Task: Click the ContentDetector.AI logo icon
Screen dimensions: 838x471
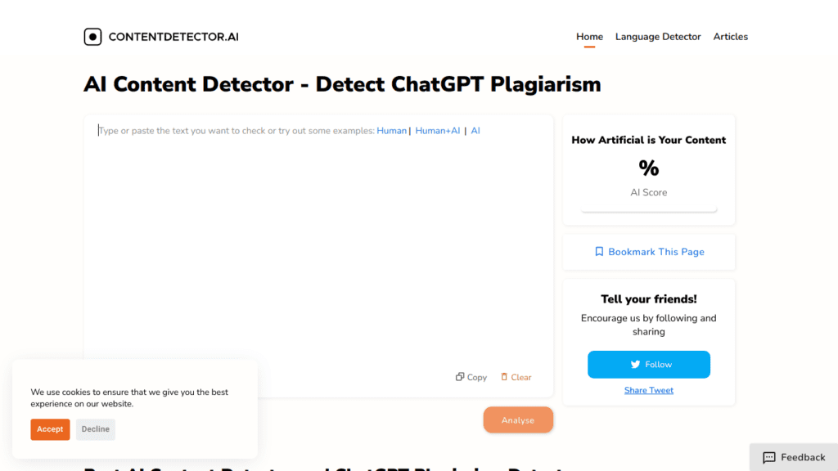Action: coord(92,36)
